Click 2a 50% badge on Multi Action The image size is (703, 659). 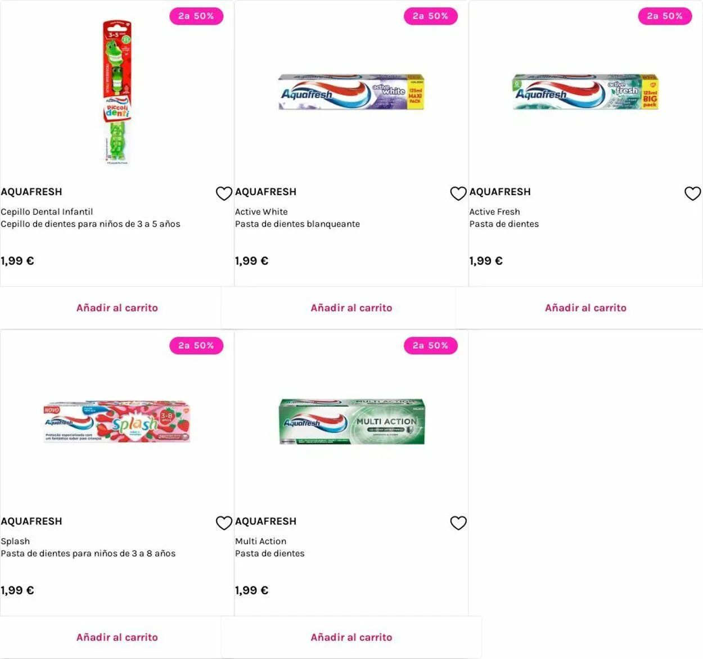[430, 346]
